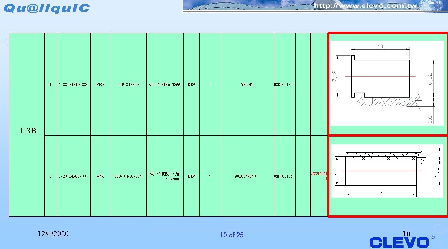
Task: Click the red 2009/5/1 date text
Action: click(319, 174)
